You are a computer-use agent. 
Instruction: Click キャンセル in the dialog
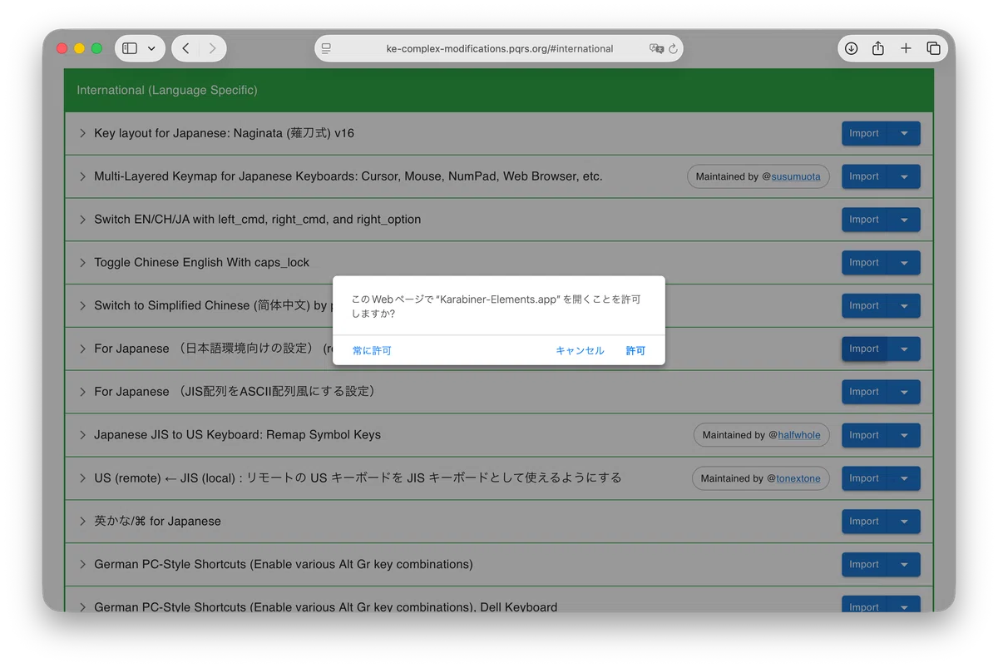580,350
